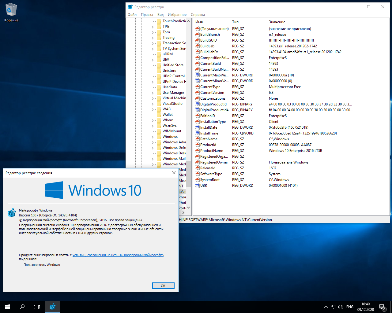Click tree scrollbar down arrow
Image resolution: width=392 pixels, height=313 pixels.
point(188,208)
